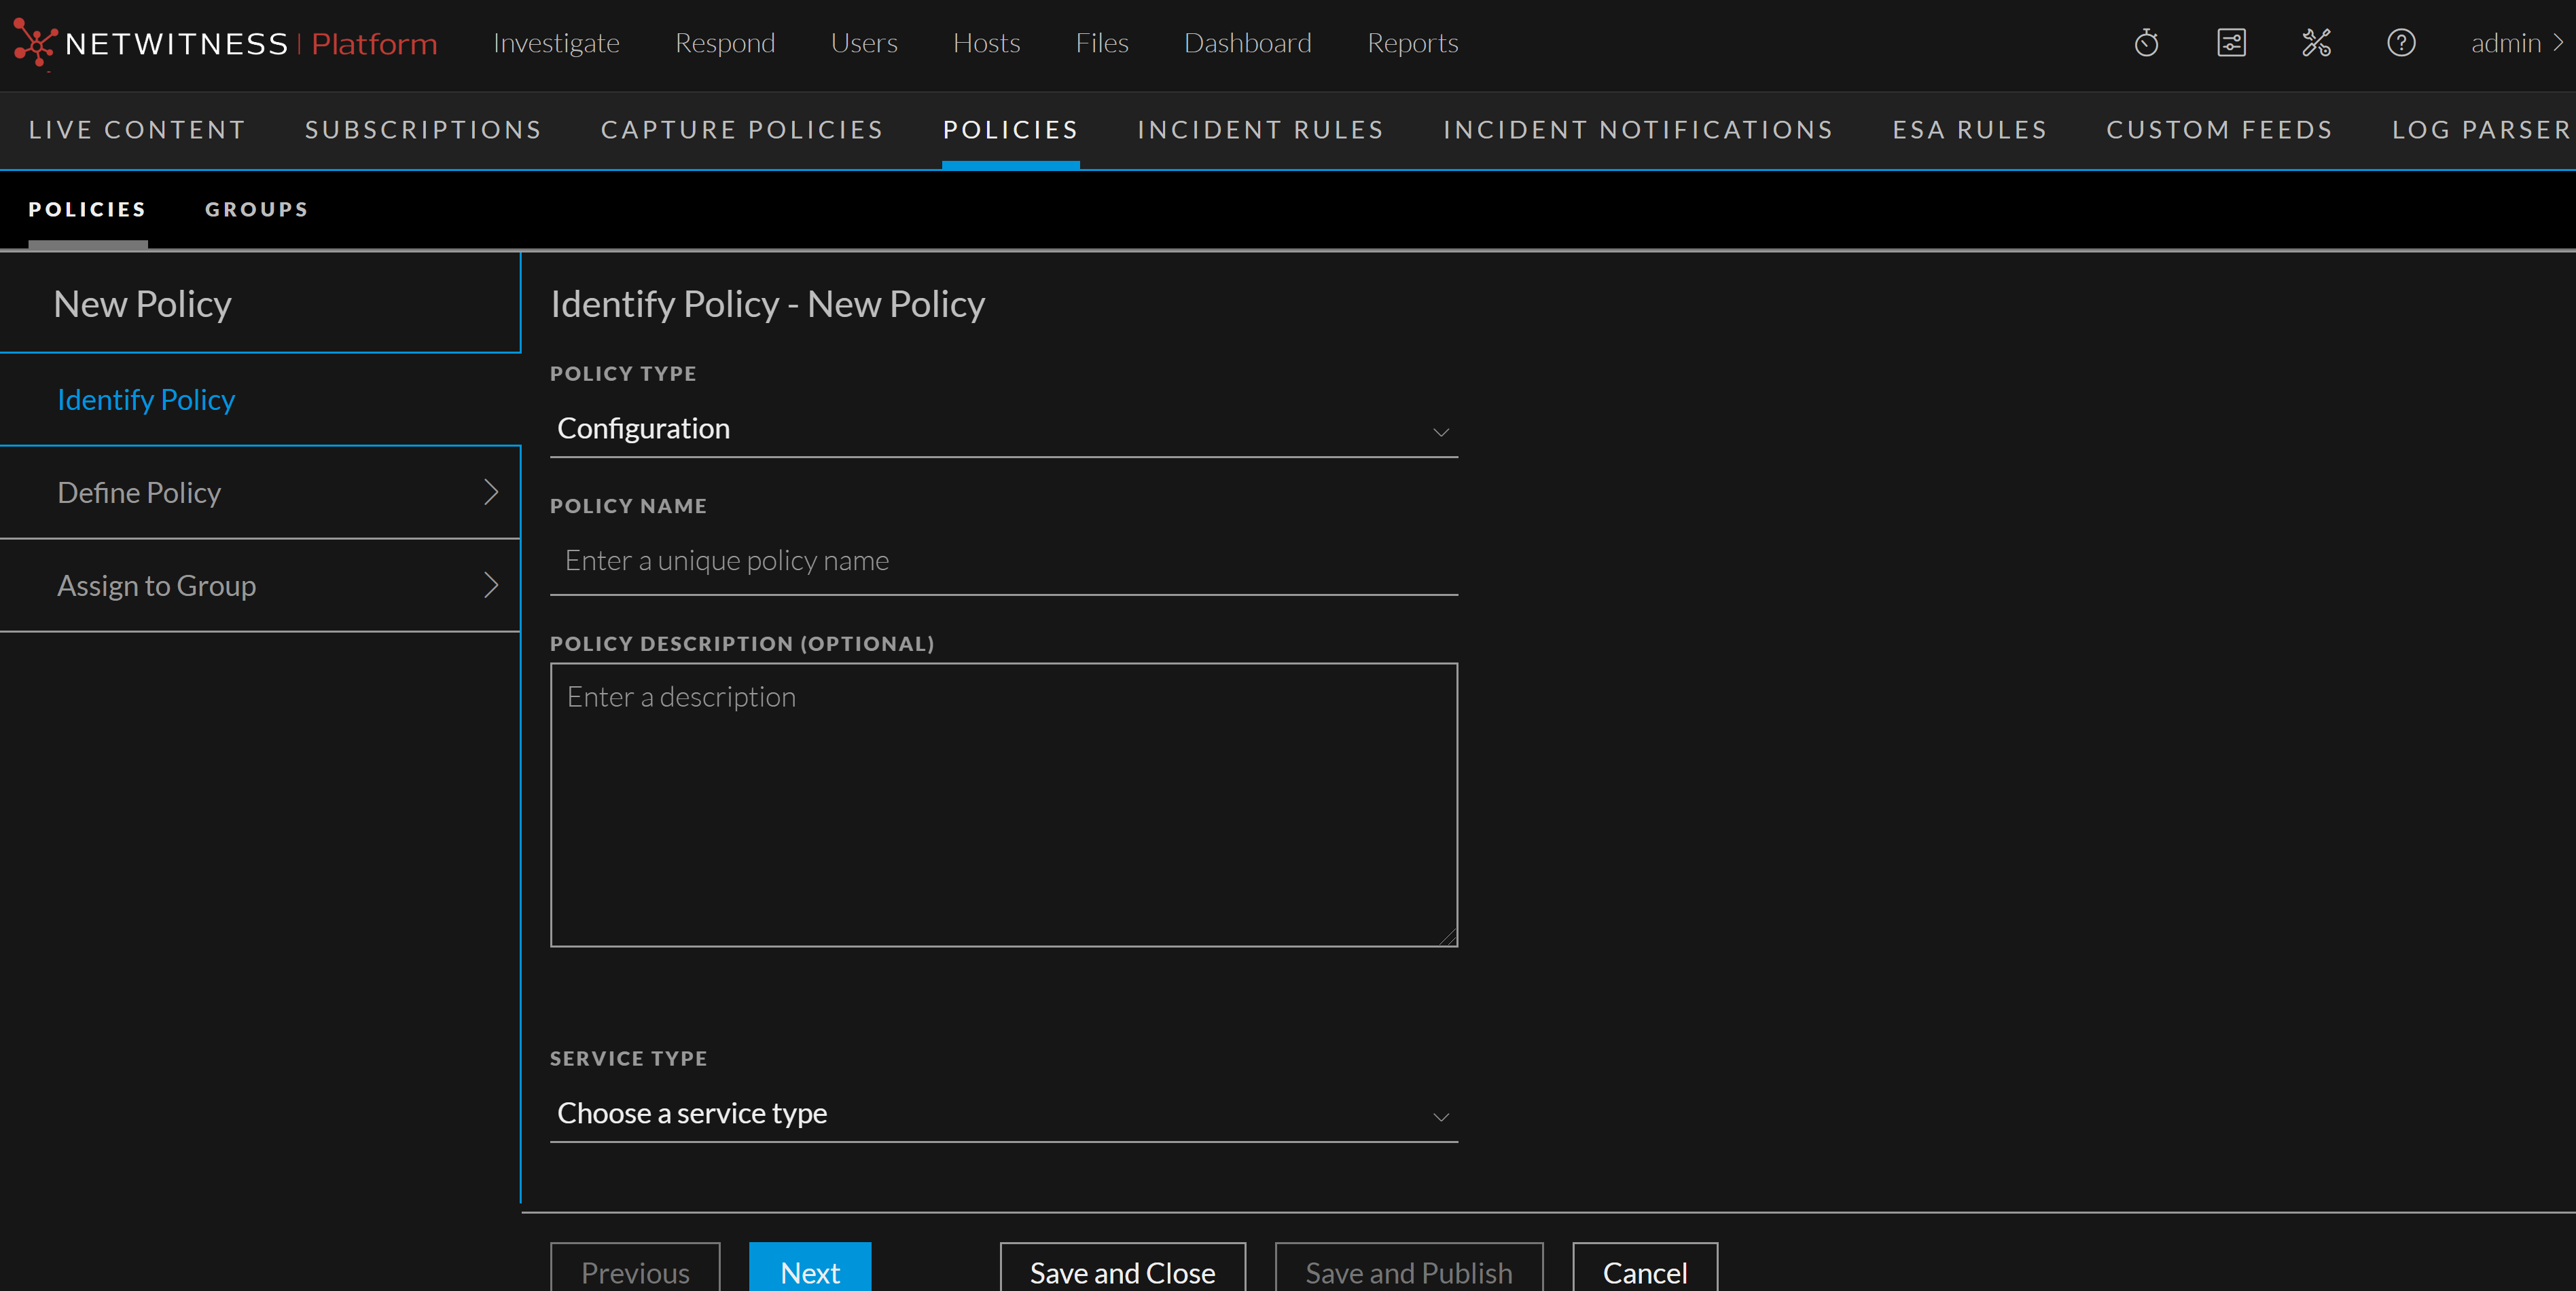Open the Policy Type dropdown
2576x1291 pixels.
1003,429
